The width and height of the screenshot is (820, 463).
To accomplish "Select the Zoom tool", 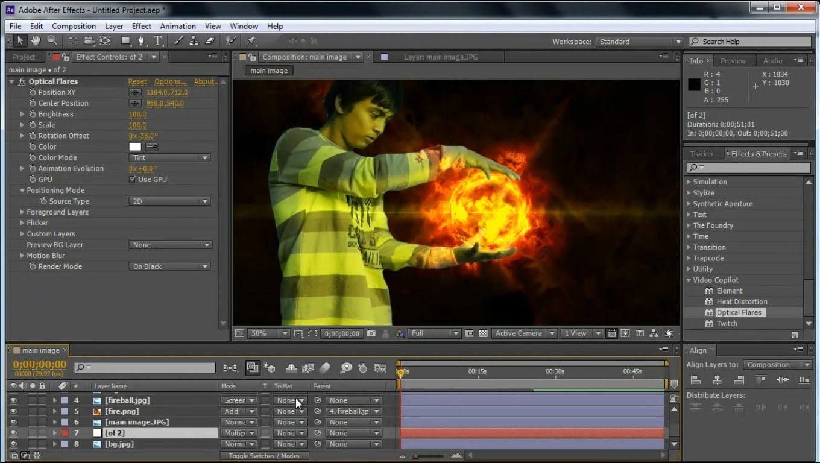I will point(52,42).
